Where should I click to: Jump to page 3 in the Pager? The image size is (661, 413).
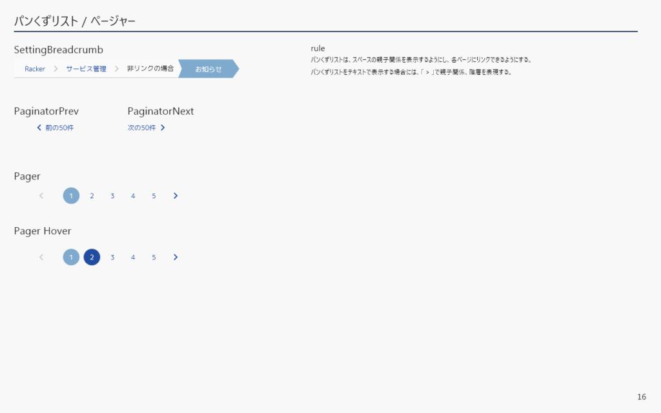(x=112, y=196)
